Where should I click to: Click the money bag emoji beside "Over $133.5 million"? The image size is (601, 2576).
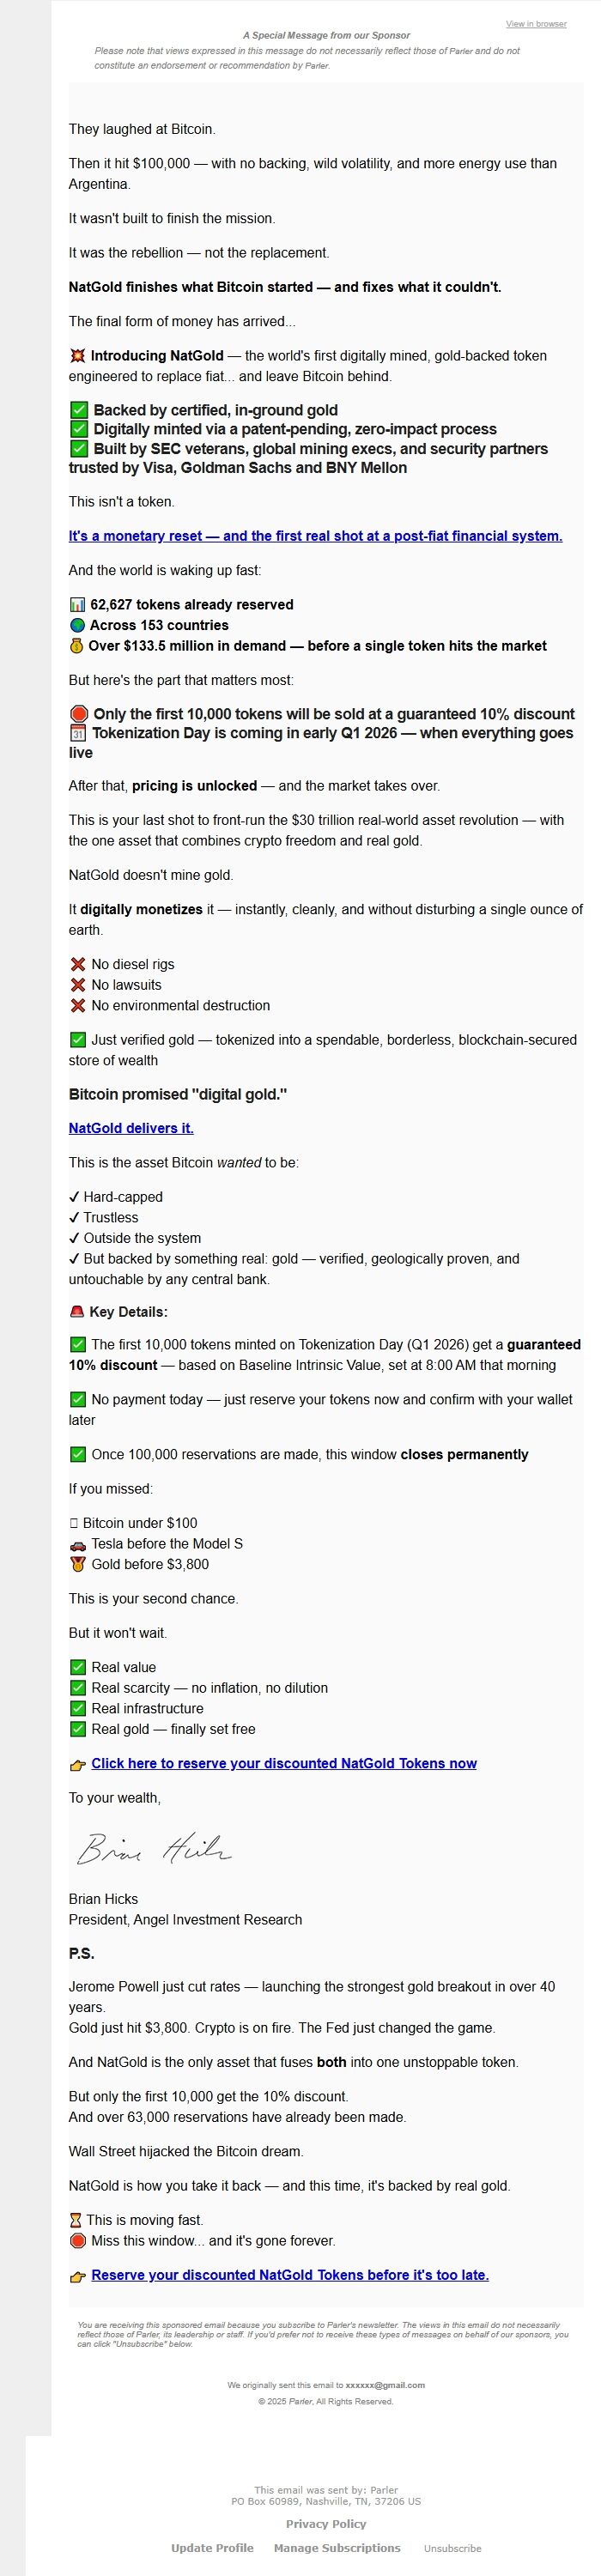[77, 646]
